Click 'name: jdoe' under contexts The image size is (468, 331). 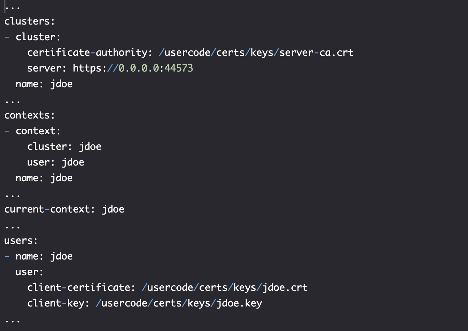[x=44, y=178]
